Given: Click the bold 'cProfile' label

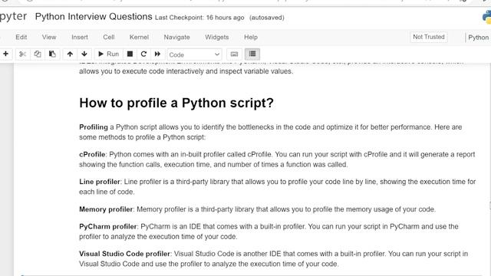Looking at the screenshot, I should pyautogui.click(x=92, y=154).
